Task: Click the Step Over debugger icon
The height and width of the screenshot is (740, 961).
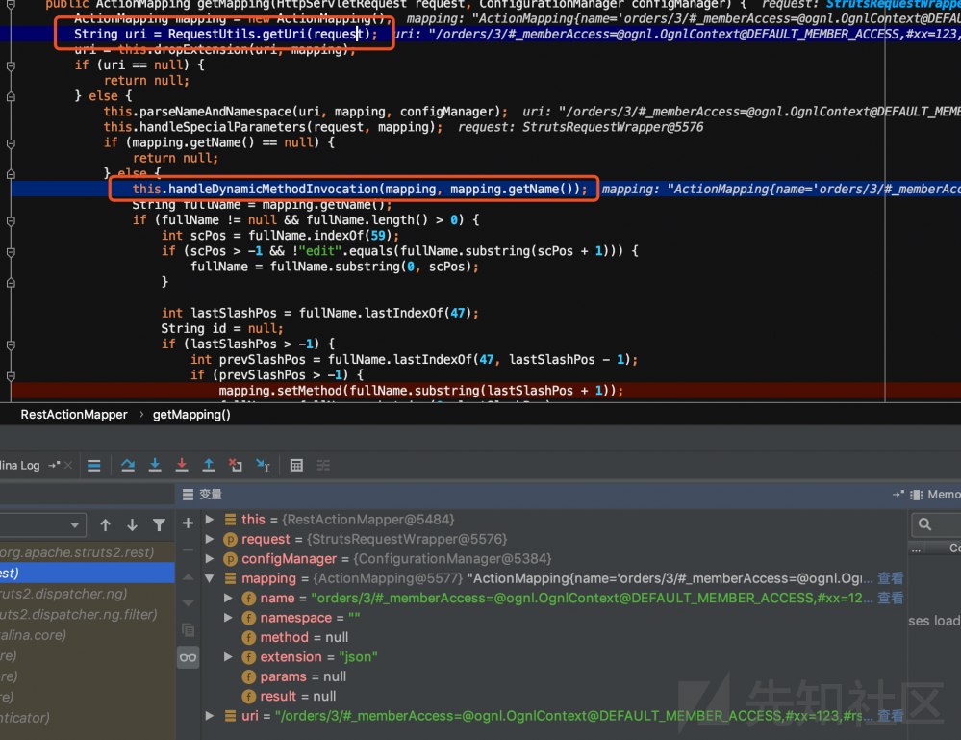Action: tap(128, 466)
